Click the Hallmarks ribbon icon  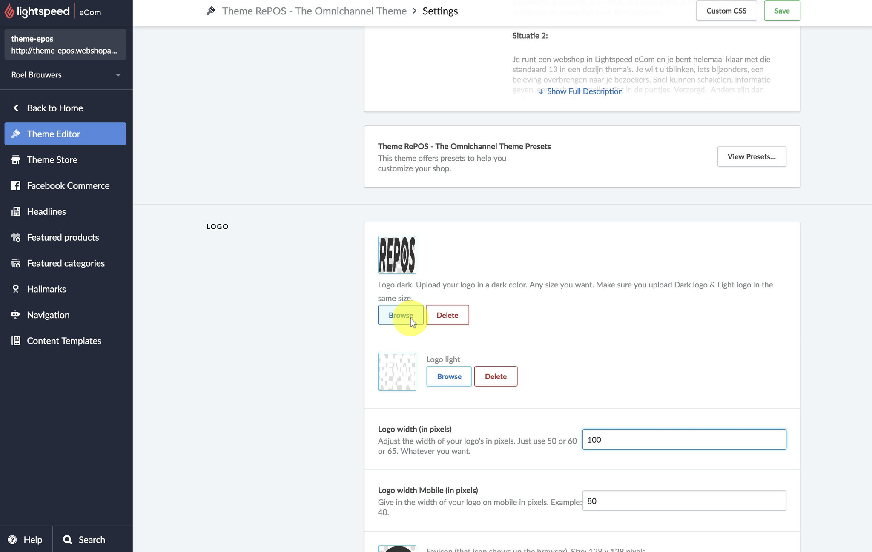pyautogui.click(x=16, y=289)
